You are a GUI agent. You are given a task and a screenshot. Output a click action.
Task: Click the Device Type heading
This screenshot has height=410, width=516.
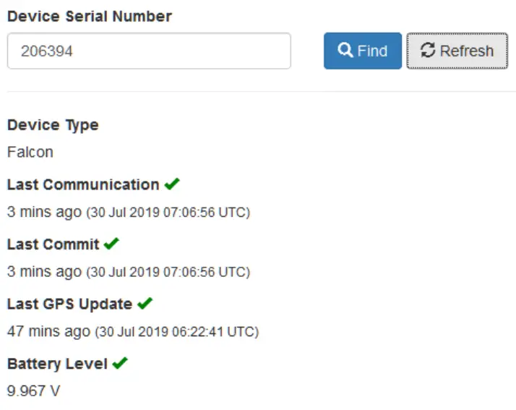[53, 125]
